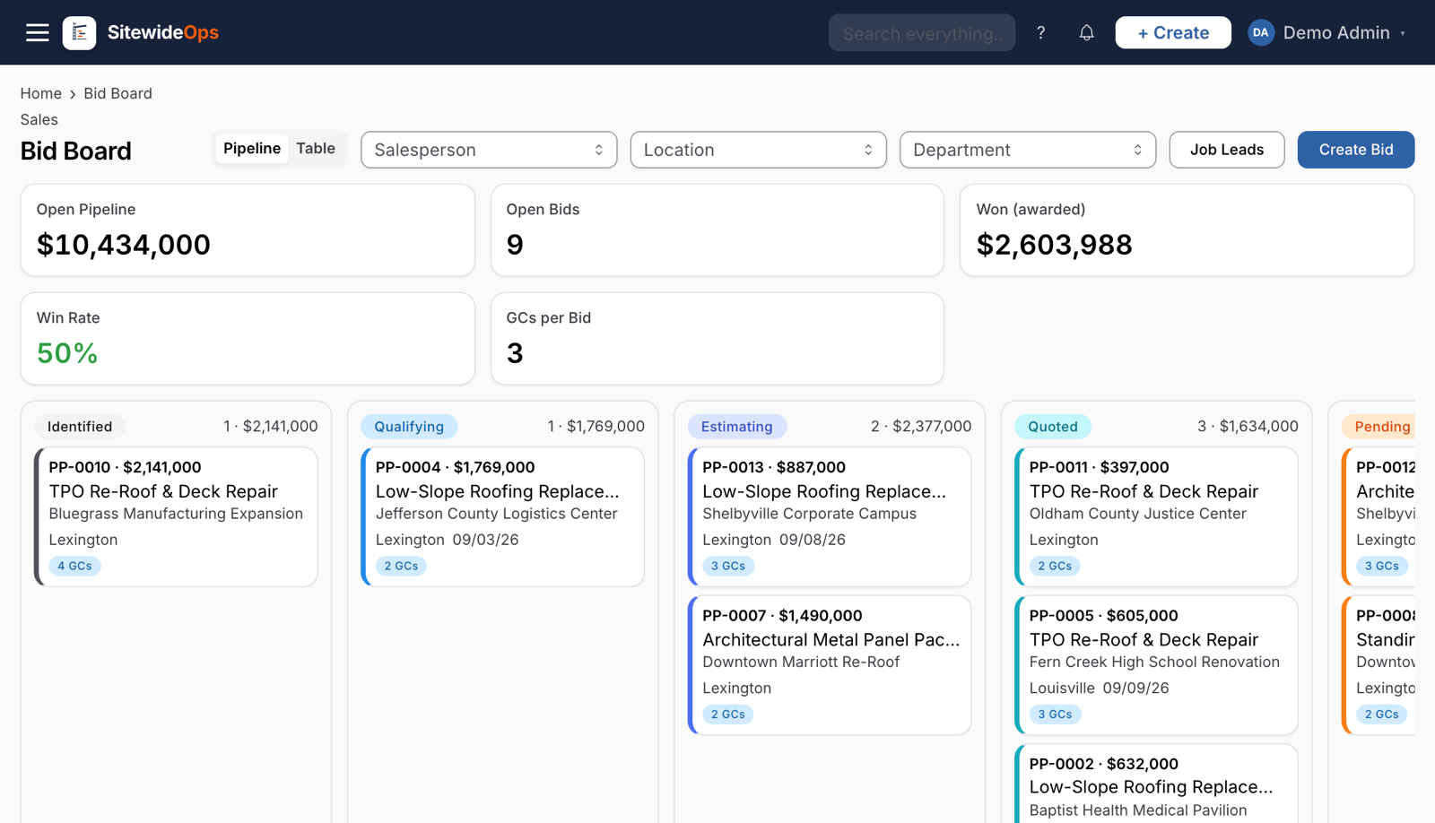This screenshot has height=823, width=1435.
Task: Click the Identified column total 1 · $2,141,000
Action: pos(271,427)
